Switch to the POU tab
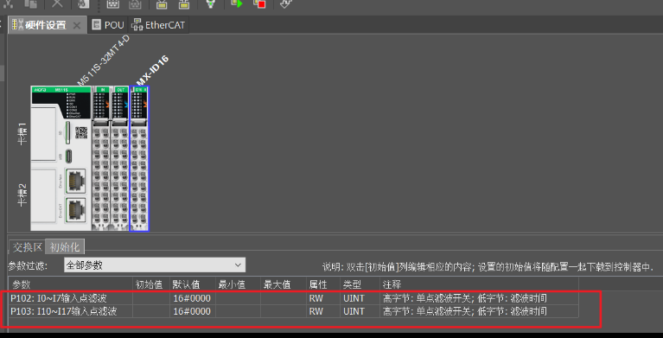The image size is (663, 338). click(108, 25)
